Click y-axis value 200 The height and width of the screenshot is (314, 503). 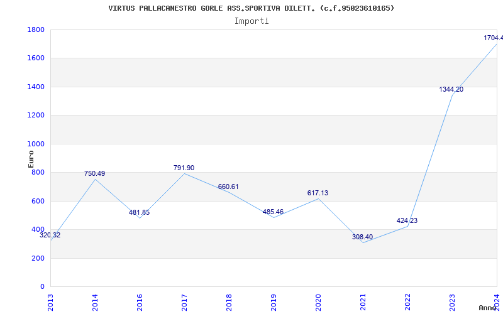pos(38,258)
